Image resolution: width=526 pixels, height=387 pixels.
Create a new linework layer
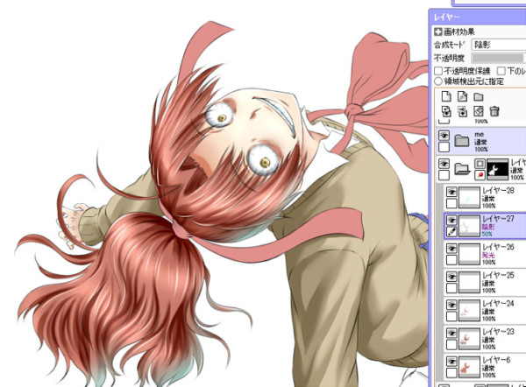click(x=462, y=96)
